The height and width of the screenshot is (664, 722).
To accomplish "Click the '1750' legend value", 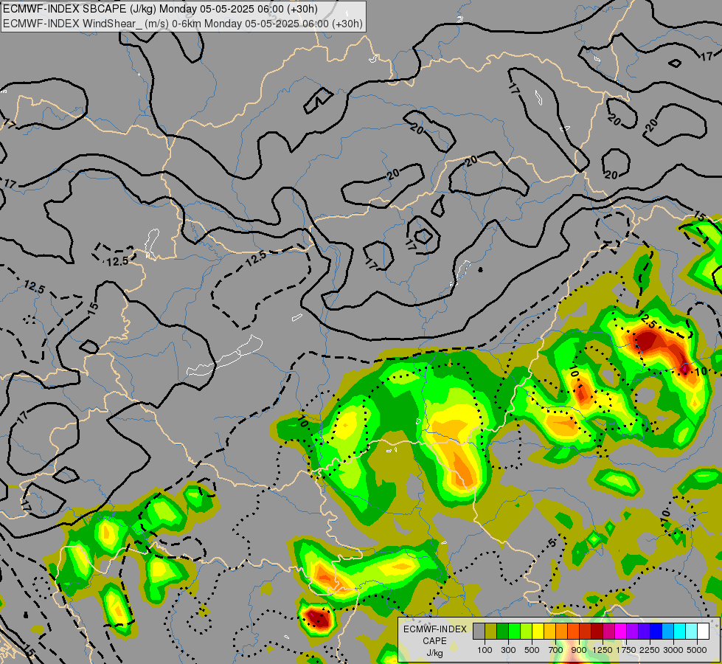I will coord(626,650).
